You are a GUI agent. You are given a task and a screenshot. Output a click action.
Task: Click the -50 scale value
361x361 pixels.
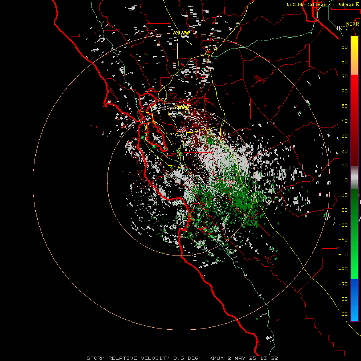click(x=343, y=255)
